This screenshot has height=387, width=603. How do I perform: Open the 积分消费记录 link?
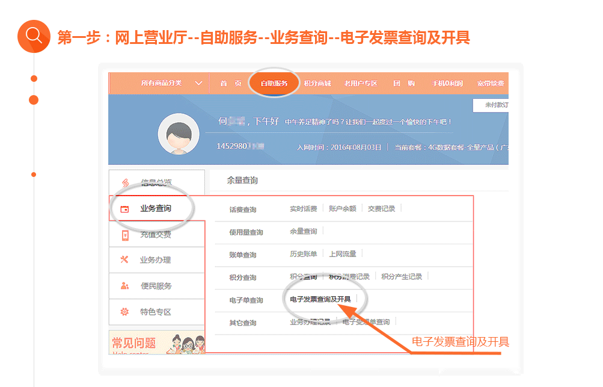(x=349, y=276)
